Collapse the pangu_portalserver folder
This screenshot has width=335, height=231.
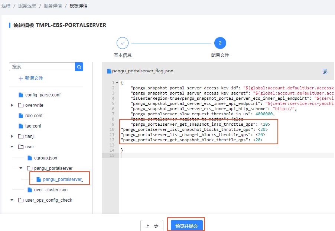tap(21, 168)
